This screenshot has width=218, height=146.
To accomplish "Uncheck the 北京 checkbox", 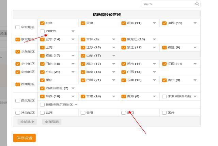I will (42, 23).
